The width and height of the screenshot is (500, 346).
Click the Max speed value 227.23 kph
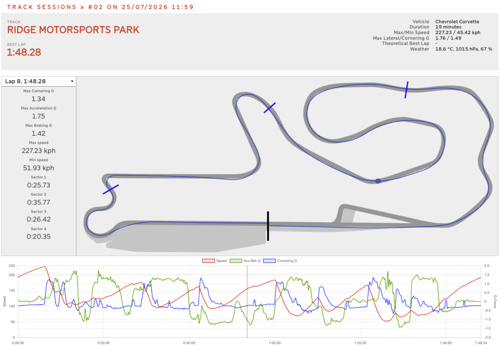tap(38, 151)
